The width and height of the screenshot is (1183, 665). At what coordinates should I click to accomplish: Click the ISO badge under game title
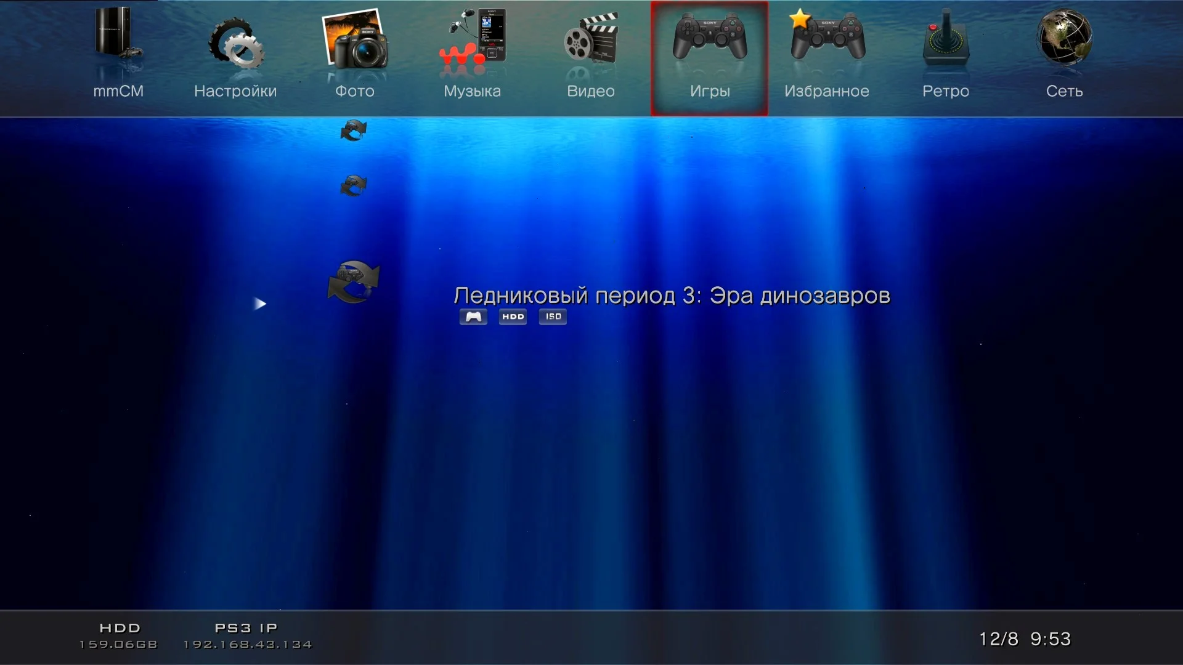pyautogui.click(x=553, y=316)
